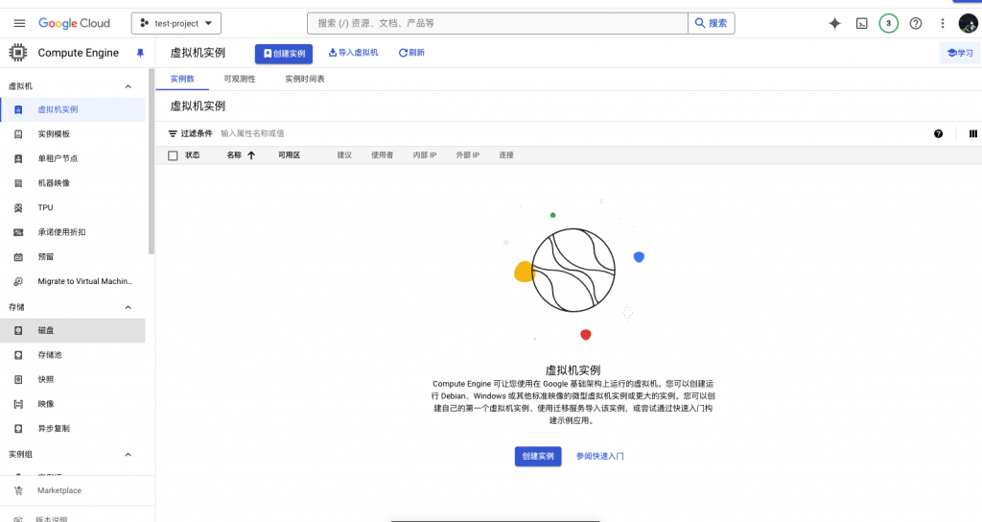Open 虚拟机实例 in the sidebar
The width and height of the screenshot is (982, 522).
[73, 109]
